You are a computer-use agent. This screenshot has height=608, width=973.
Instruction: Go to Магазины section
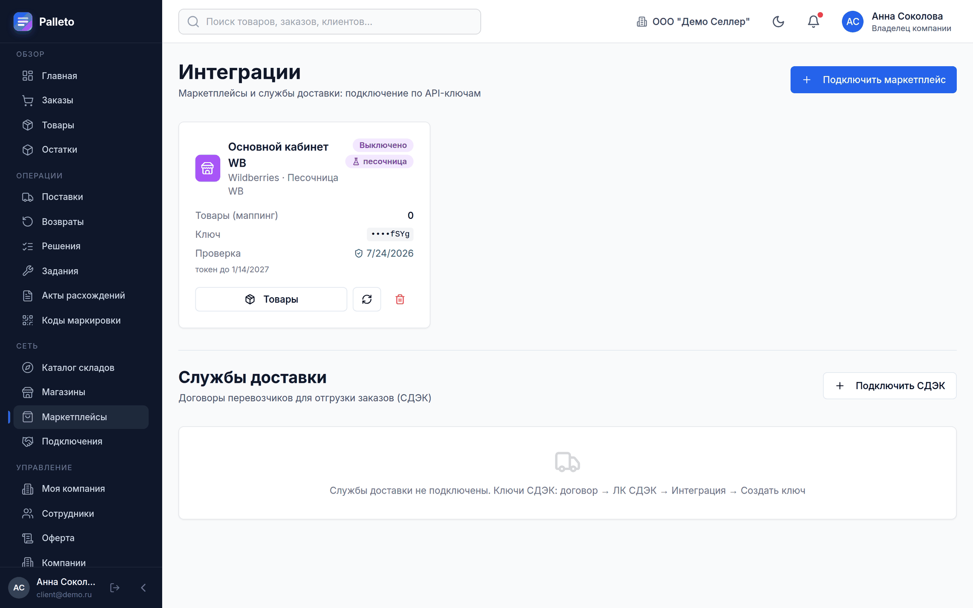81,392
